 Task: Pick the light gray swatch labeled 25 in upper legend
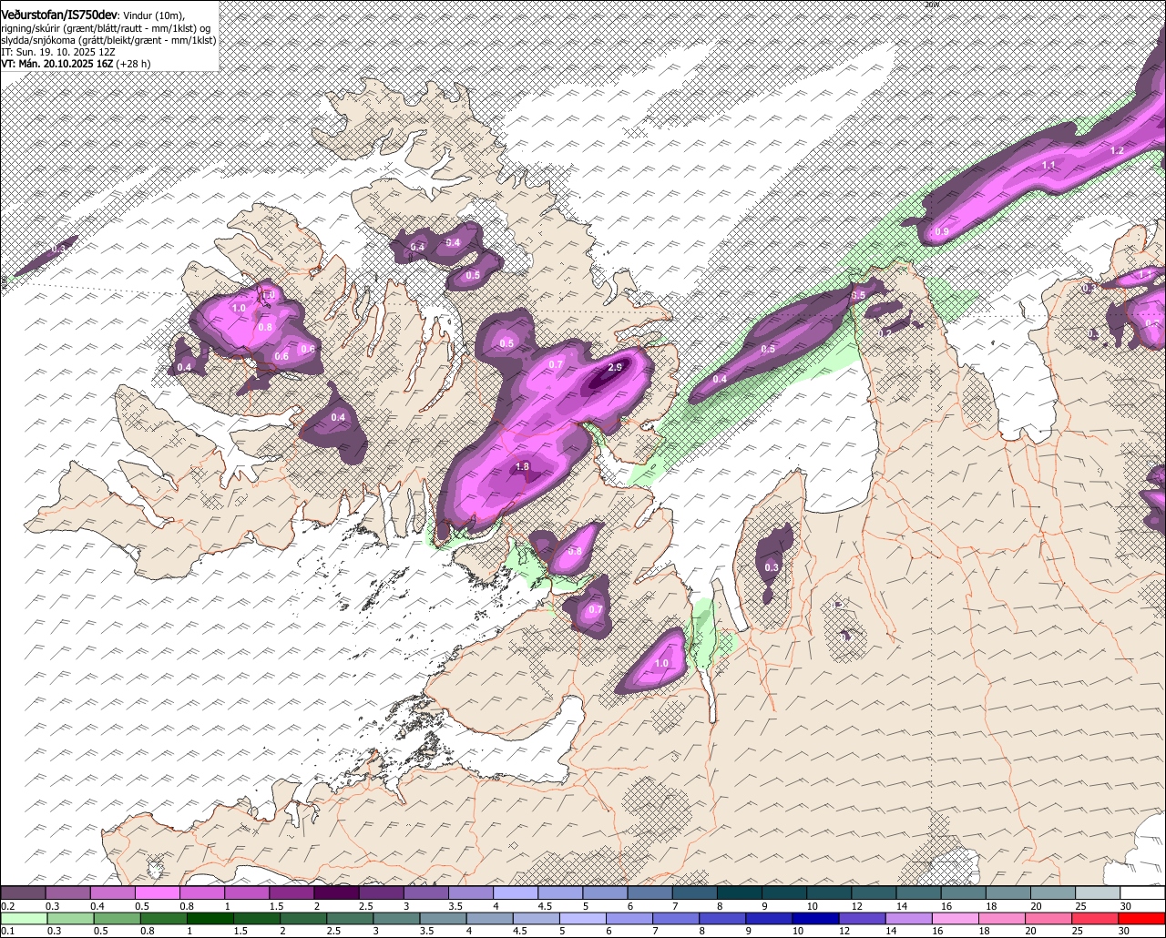1098,892
